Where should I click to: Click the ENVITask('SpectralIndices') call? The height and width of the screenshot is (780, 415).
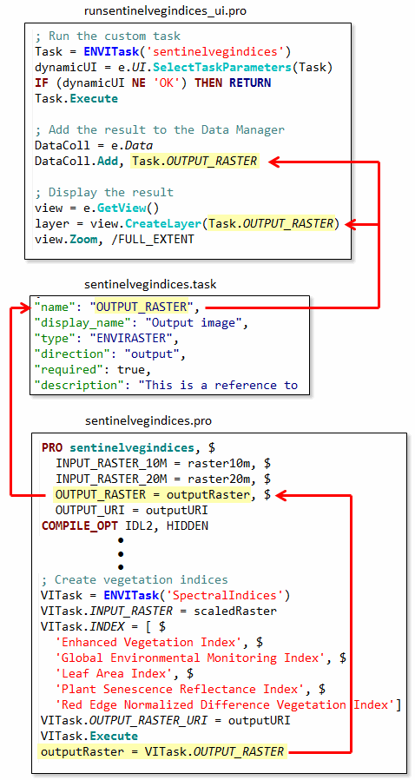point(197,596)
